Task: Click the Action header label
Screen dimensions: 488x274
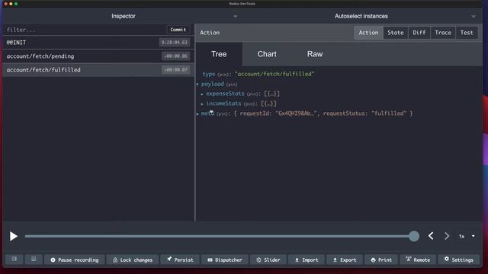Action: [x=210, y=33]
